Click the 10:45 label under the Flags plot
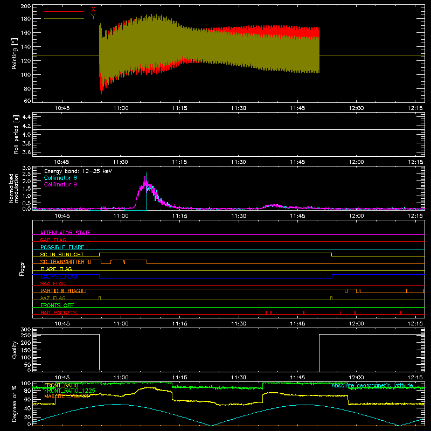 point(62,324)
